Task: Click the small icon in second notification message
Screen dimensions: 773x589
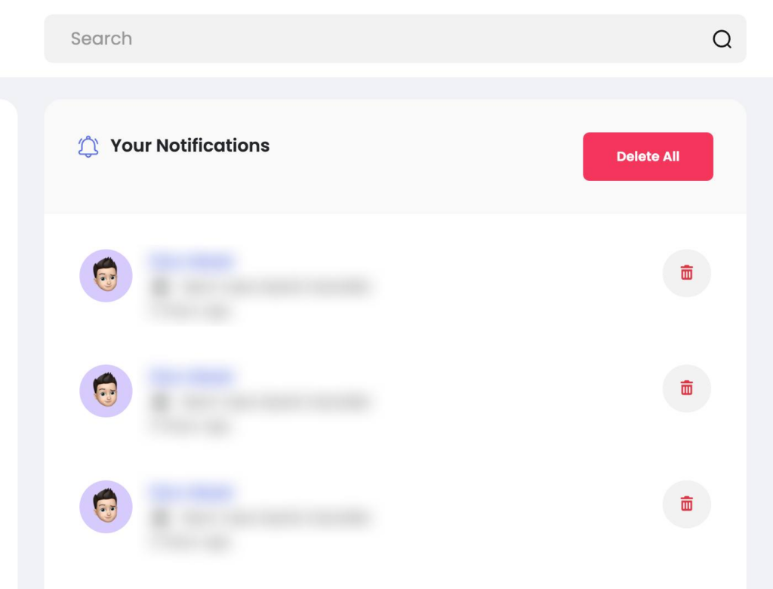Action: point(159,402)
